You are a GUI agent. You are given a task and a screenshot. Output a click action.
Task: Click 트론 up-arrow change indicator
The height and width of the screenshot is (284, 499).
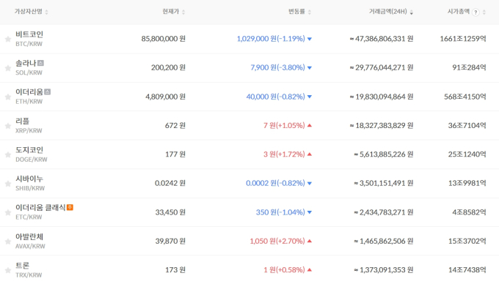coord(310,270)
